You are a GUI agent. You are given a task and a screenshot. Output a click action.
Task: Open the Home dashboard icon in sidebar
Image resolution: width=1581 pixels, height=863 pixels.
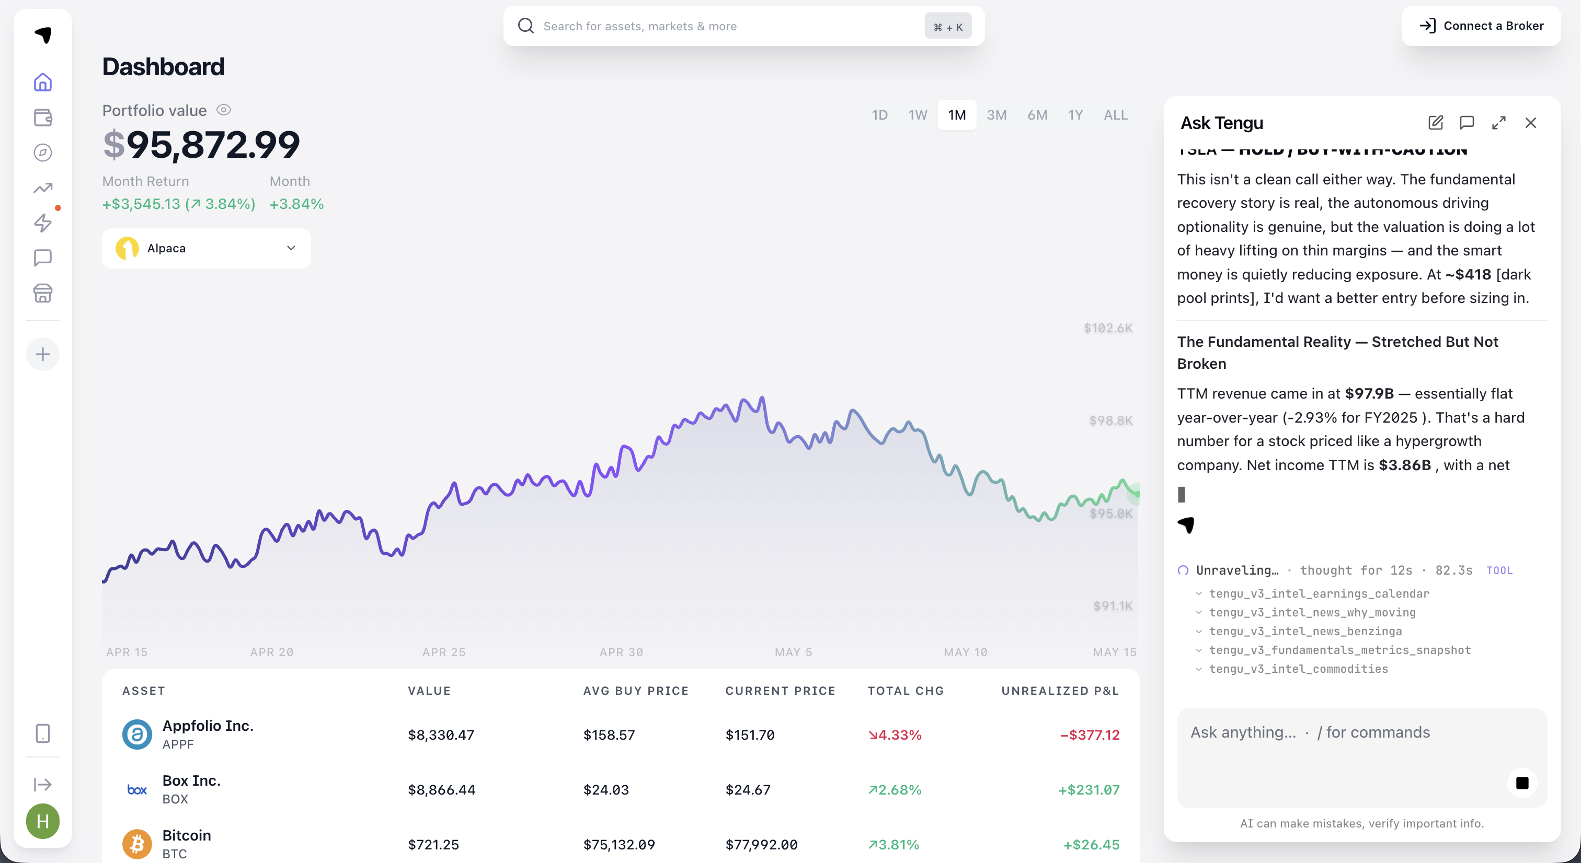click(x=42, y=82)
